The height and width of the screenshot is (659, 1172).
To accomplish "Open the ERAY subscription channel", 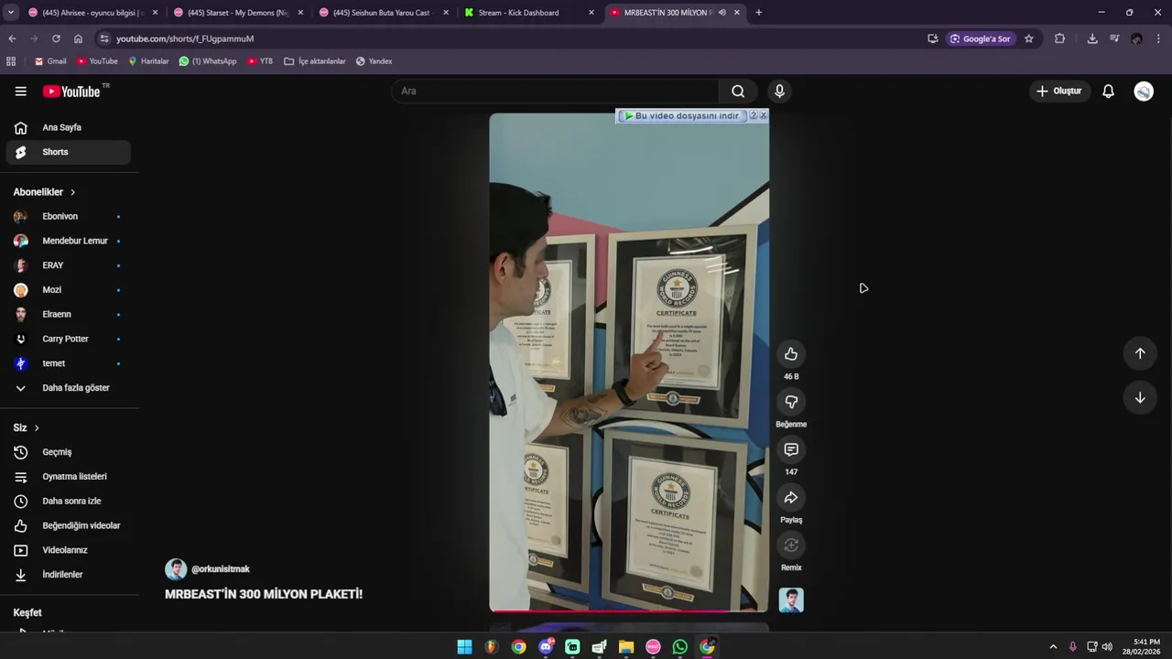I will tap(70, 265).
